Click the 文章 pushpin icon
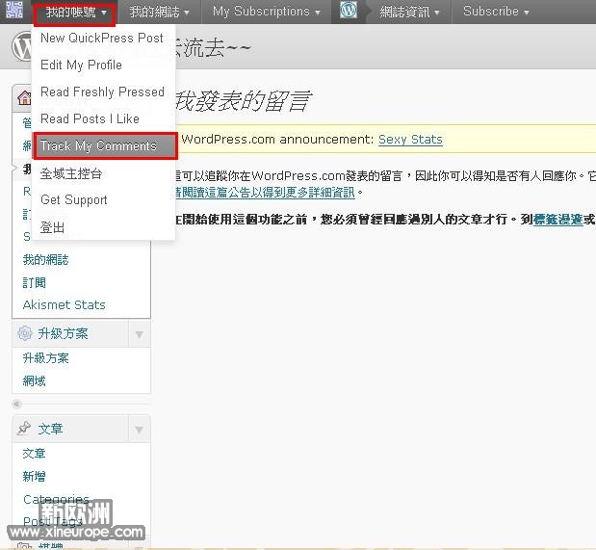The height and width of the screenshot is (550, 596). click(x=24, y=429)
